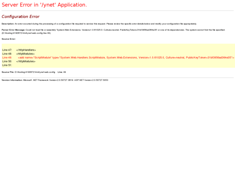
Task: Click the red Line 49 ScriptModule entry
Action: tap(118, 57)
